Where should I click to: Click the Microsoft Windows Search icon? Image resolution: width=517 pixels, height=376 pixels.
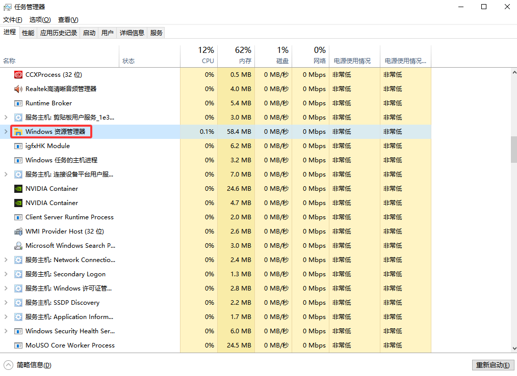pos(18,246)
